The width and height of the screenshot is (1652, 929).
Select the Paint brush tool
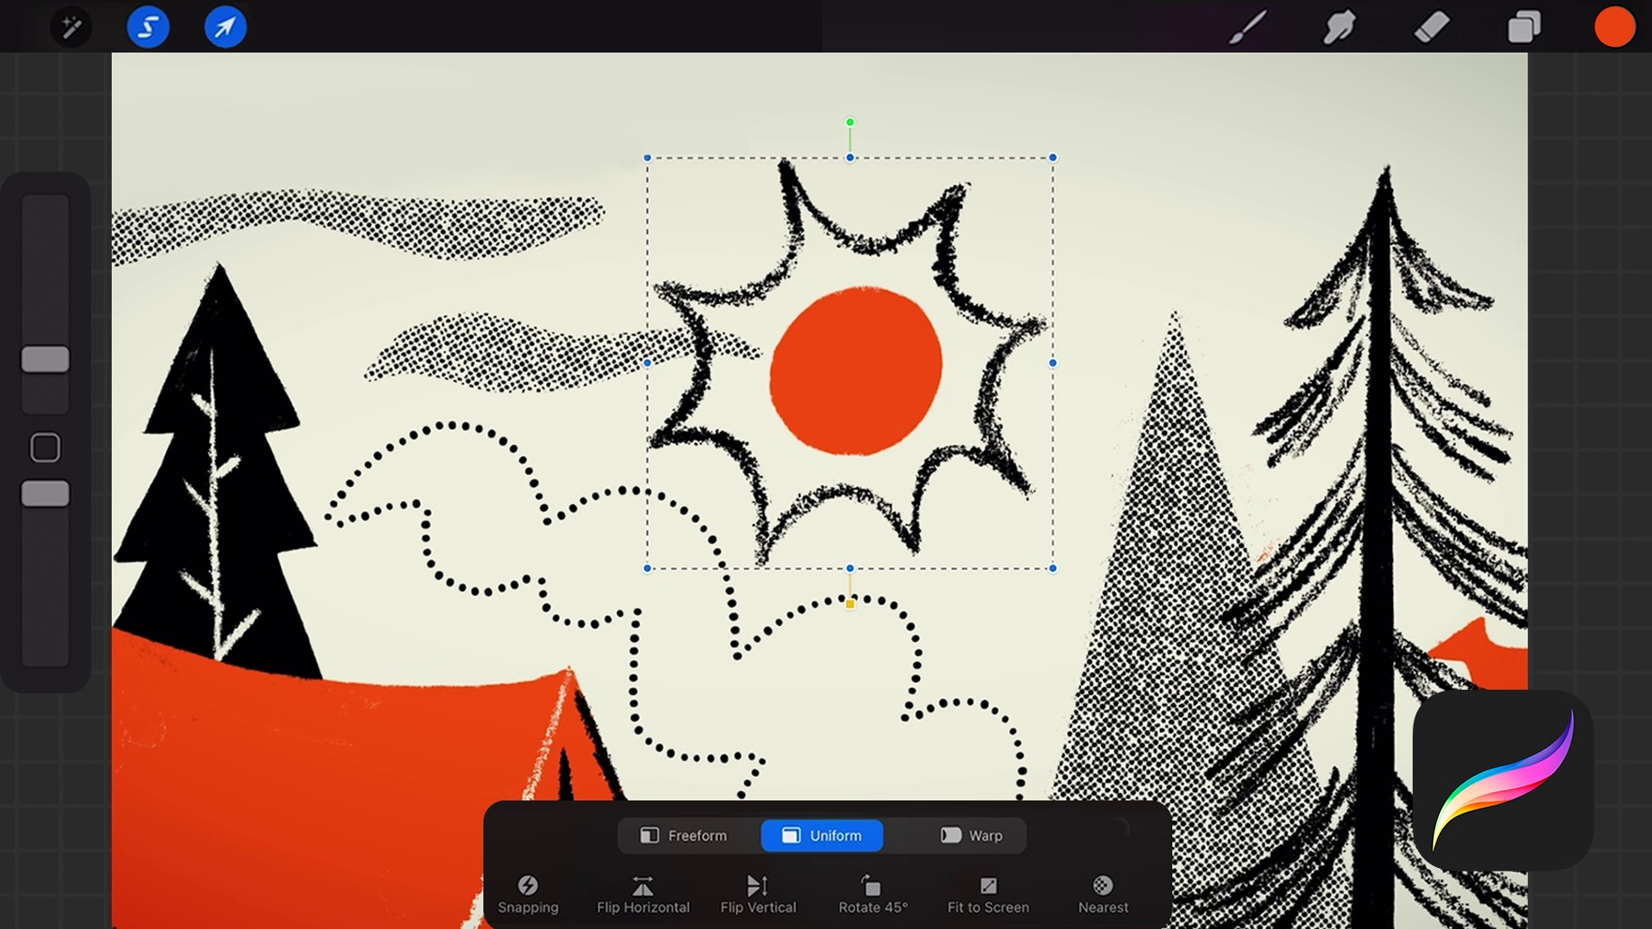click(1247, 27)
